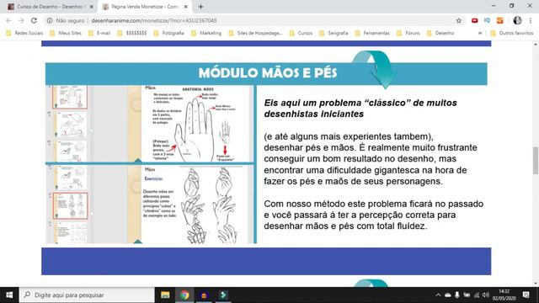Open the volume speaker tray icon
The image size is (539, 303).
(486, 295)
